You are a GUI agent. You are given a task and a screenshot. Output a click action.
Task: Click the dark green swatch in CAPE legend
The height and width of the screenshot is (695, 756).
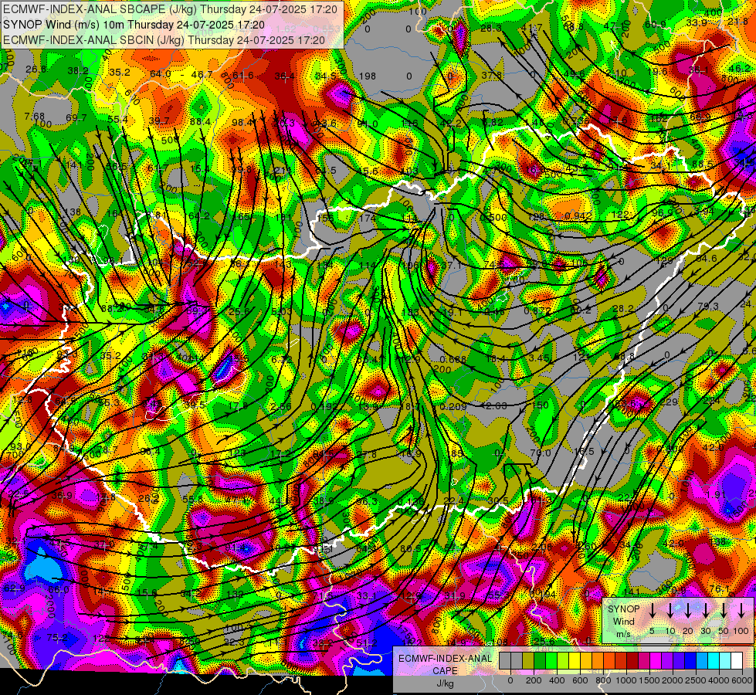(540, 660)
